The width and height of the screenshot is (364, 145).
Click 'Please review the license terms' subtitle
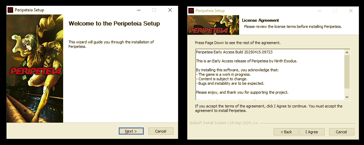(293, 27)
